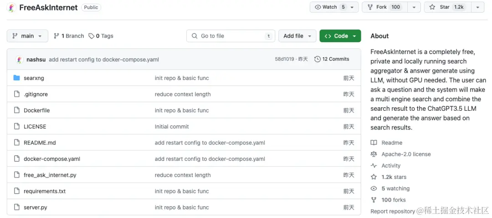
Task: Open the Star lists dropdown arrow
Action: click(477, 7)
